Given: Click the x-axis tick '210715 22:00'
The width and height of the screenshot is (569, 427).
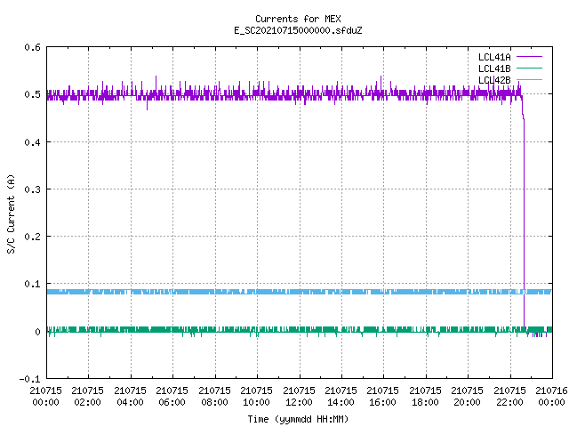Looking at the screenshot, I should click(509, 397).
